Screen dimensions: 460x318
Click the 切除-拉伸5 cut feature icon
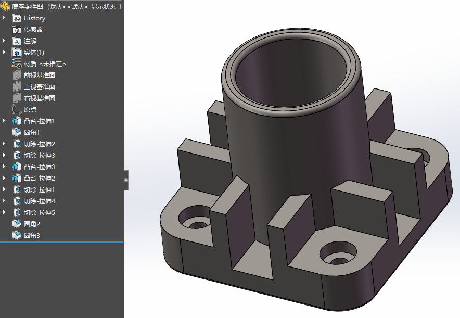click(17, 212)
